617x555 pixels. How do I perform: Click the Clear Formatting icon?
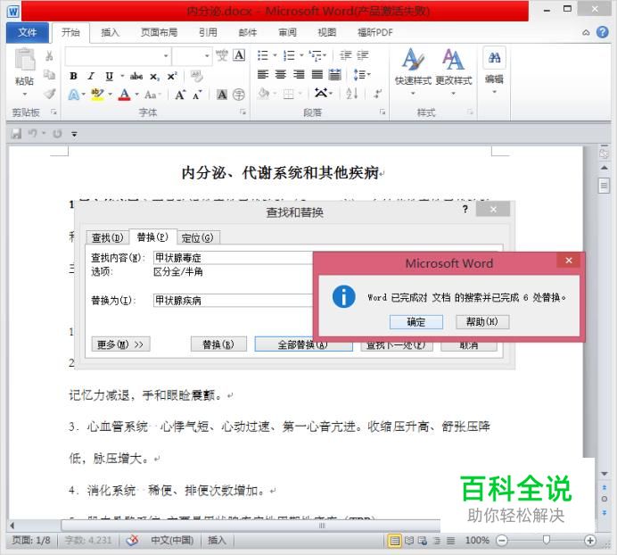(196, 76)
